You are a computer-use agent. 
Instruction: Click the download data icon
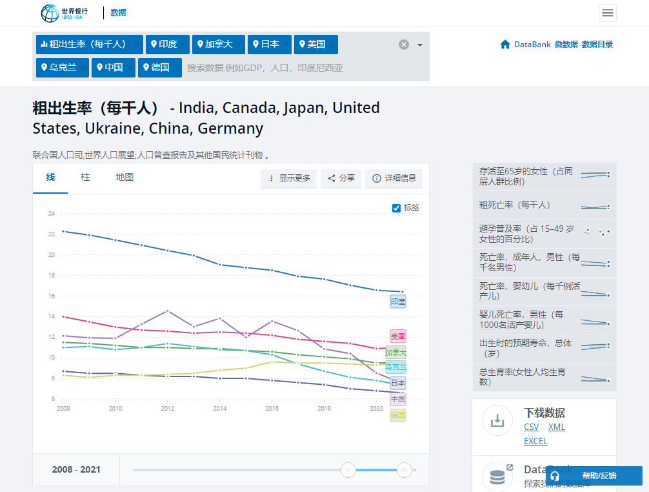497,420
